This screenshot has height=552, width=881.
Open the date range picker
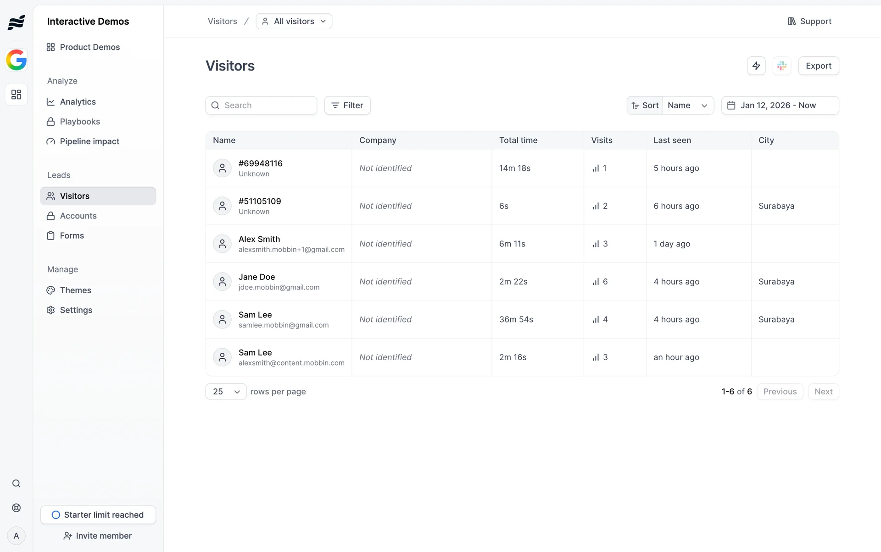pos(780,105)
